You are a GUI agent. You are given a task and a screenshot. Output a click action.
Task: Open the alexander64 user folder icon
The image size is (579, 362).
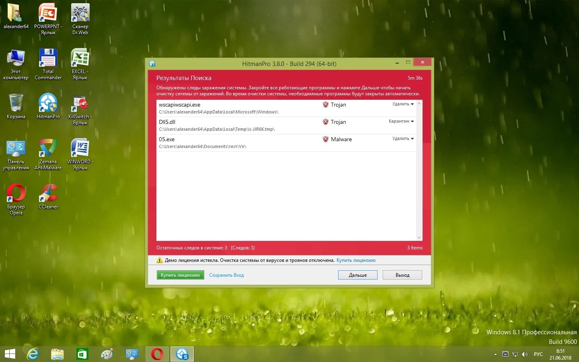(x=16, y=13)
